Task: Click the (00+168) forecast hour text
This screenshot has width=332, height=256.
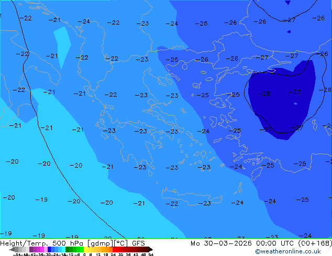Action: [315, 243]
